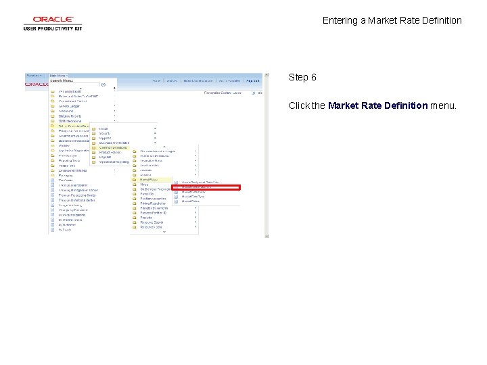The width and height of the screenshot is (487, 365).
Task: Expand the Products submenu arrow
Action: pos(195,218)
